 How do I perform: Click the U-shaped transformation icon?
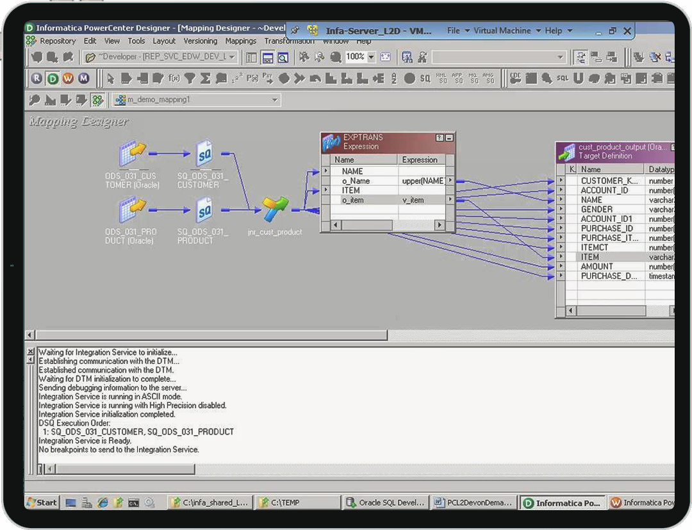pyautogui.click(x=578, y=79)
